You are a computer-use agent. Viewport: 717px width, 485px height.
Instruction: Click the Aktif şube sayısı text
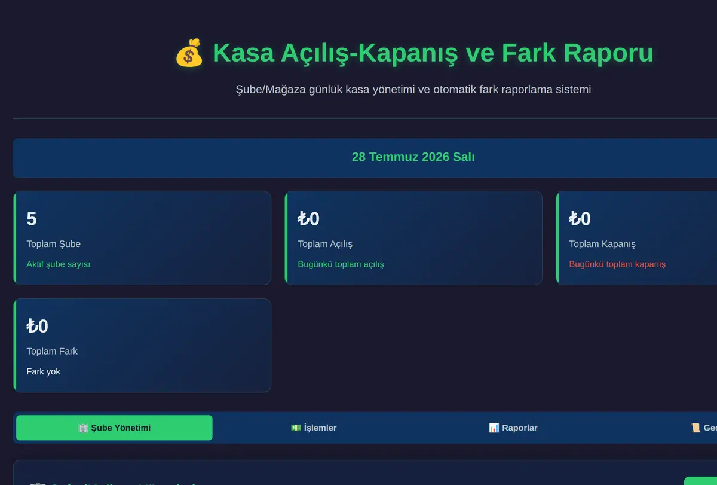tap(59, 264)
